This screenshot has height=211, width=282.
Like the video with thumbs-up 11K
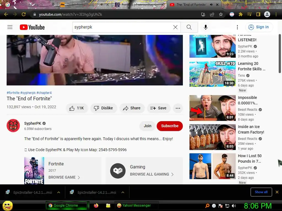[77, 108]
